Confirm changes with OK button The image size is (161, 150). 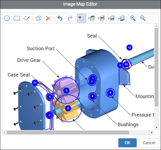[x=128, y=143]
